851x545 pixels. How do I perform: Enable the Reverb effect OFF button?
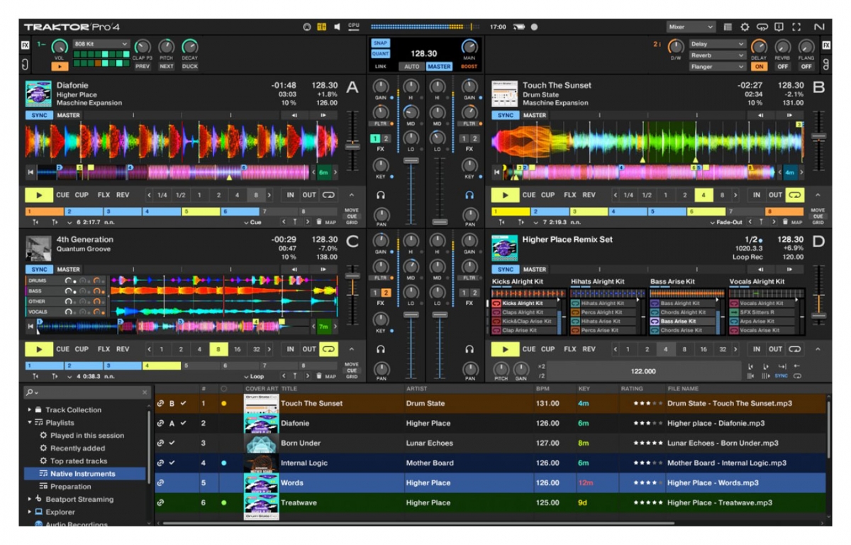tap(783, 67)
